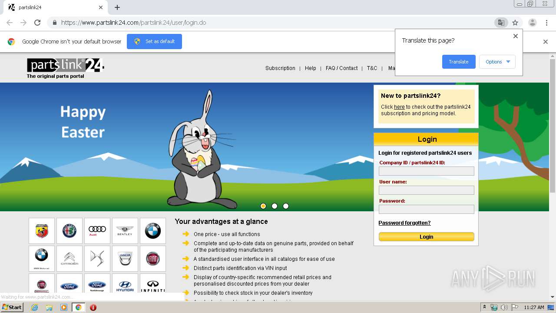Image resolution: width=556 pixels, height=313 pixels.
Task: Open the media player taskbar icon
Action: [x=64, y=307]
